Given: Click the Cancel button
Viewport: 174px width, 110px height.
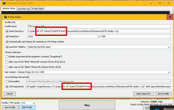Looking at the screenshot, I should point(10,94).
